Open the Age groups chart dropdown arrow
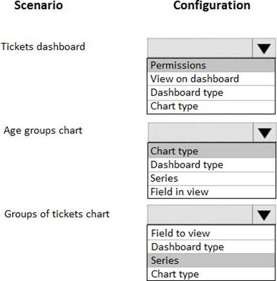 tap(265, 132)
